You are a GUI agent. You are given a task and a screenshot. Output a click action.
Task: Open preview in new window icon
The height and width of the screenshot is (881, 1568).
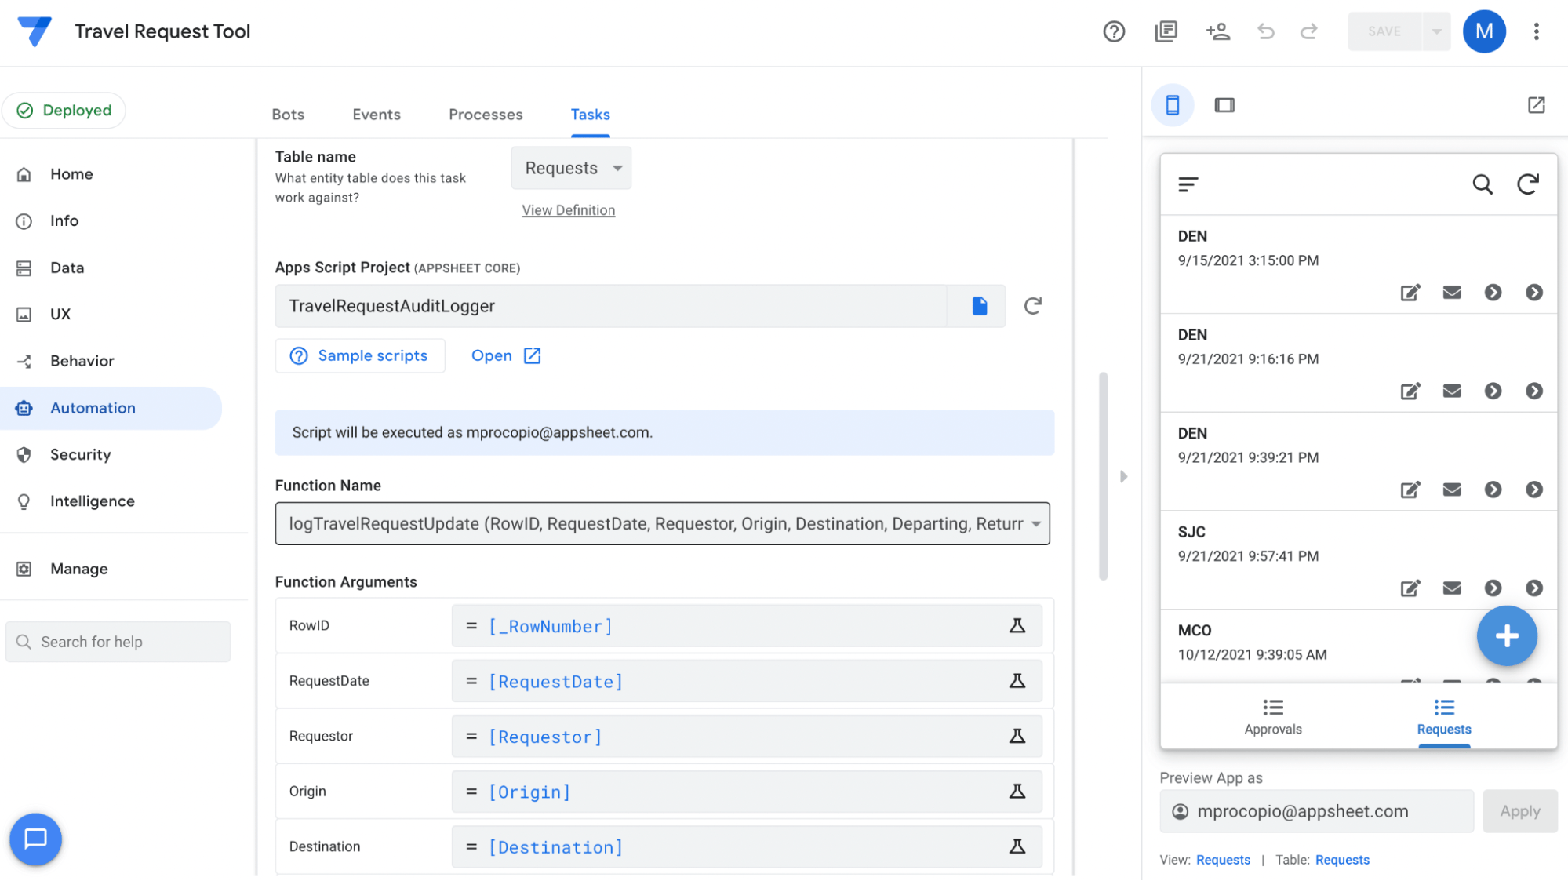point(1536,105)
